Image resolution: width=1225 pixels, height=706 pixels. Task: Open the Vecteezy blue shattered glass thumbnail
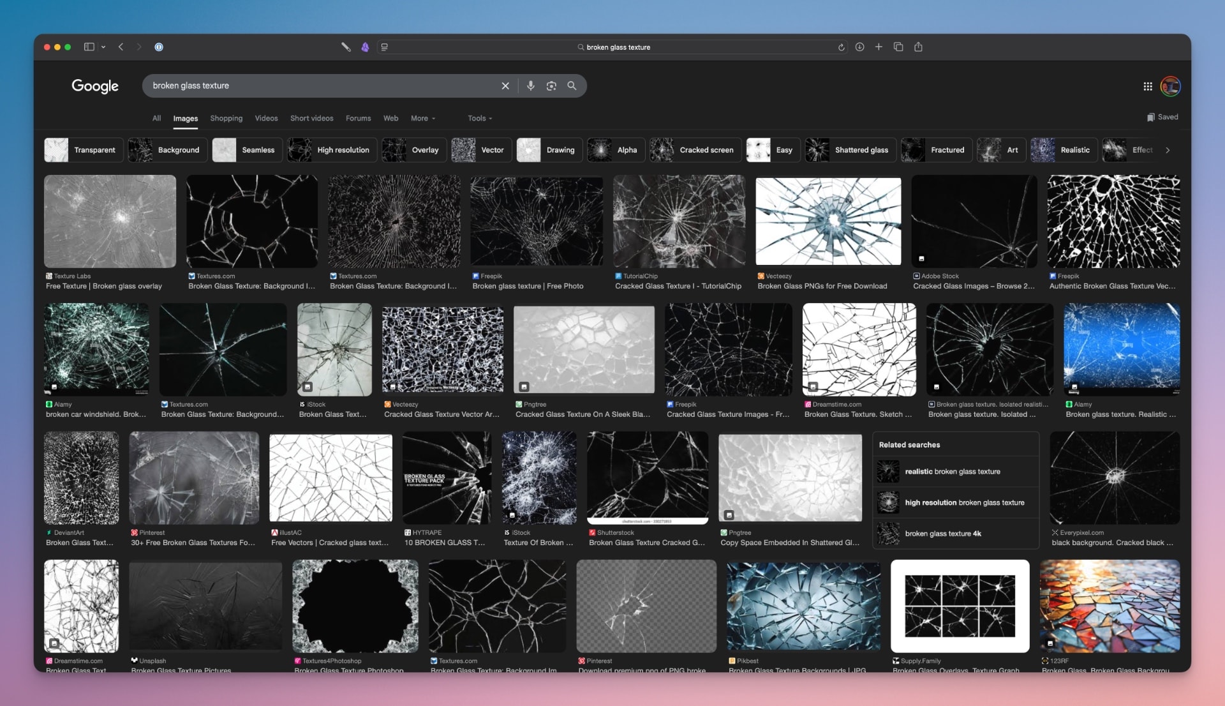coord(828,222)
